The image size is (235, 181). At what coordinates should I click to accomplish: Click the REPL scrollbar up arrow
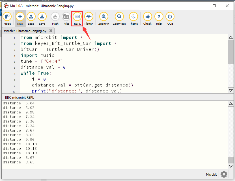[x=231, y=104]
